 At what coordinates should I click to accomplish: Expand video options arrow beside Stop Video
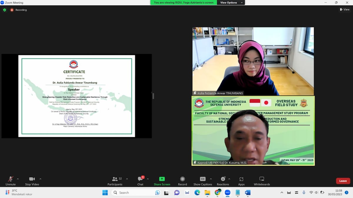coord(40,179)
